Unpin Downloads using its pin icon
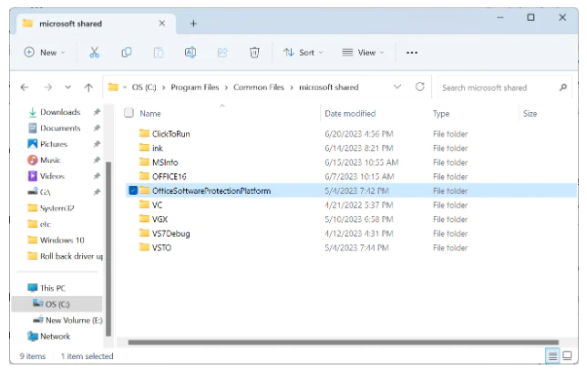Image resolution: width=587 pixels, height=369 pixels. (x=97, y=112)
